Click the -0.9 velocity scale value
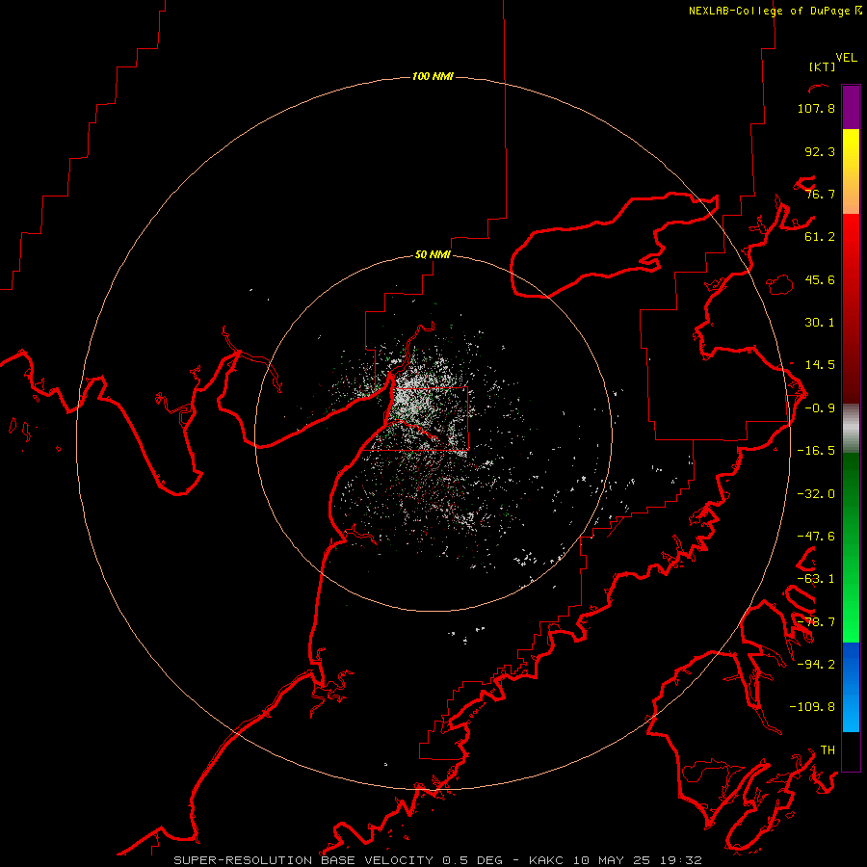This screenshot has height=867, width=867. [820, 408]
